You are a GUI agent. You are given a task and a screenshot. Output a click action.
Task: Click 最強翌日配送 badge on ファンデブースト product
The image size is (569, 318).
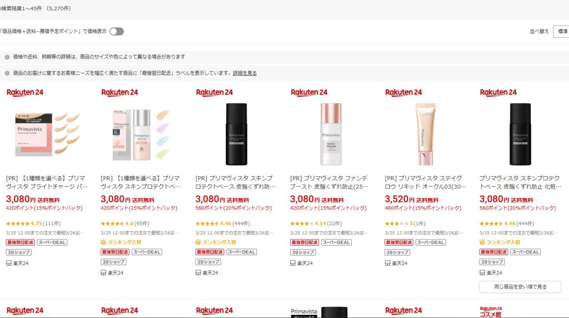[x=305, y=242]
